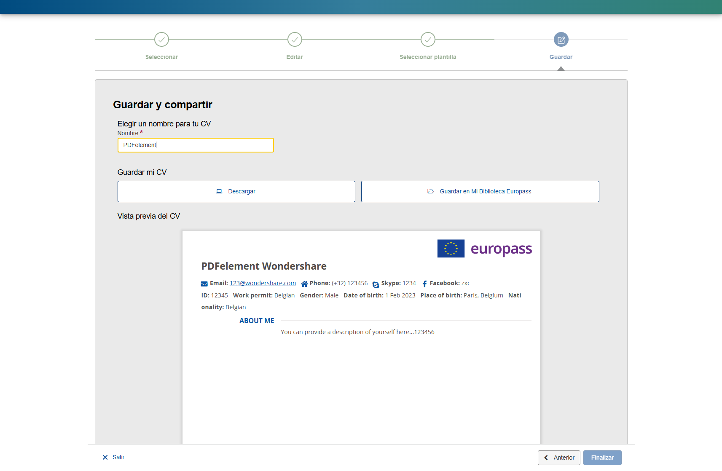
Task: Click the laptop icon beside Descargar
Action: 219,191
